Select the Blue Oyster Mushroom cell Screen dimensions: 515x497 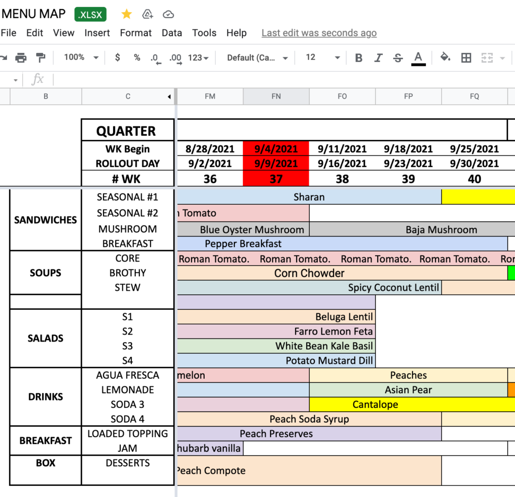243,229
